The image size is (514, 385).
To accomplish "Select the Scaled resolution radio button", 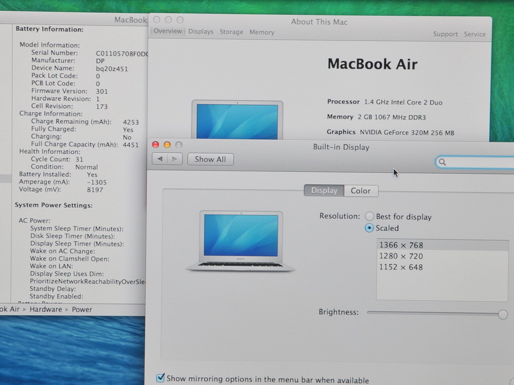I will tap(369, 228).
